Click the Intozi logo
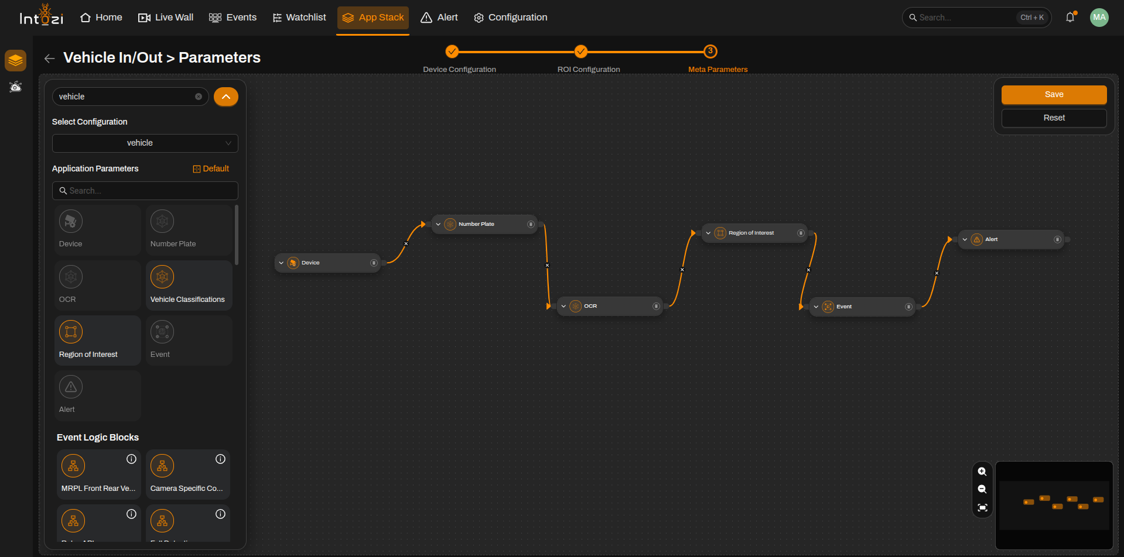Image resolution: width=1124 pixels, height=557 pixels. pos(41,15)
